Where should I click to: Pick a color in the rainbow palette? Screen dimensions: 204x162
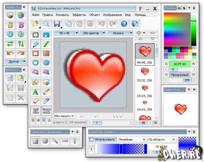point(177,29)
